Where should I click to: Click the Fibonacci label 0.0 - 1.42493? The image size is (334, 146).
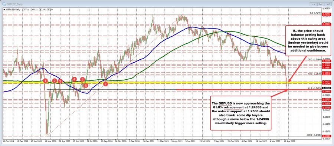pos(315,13)
